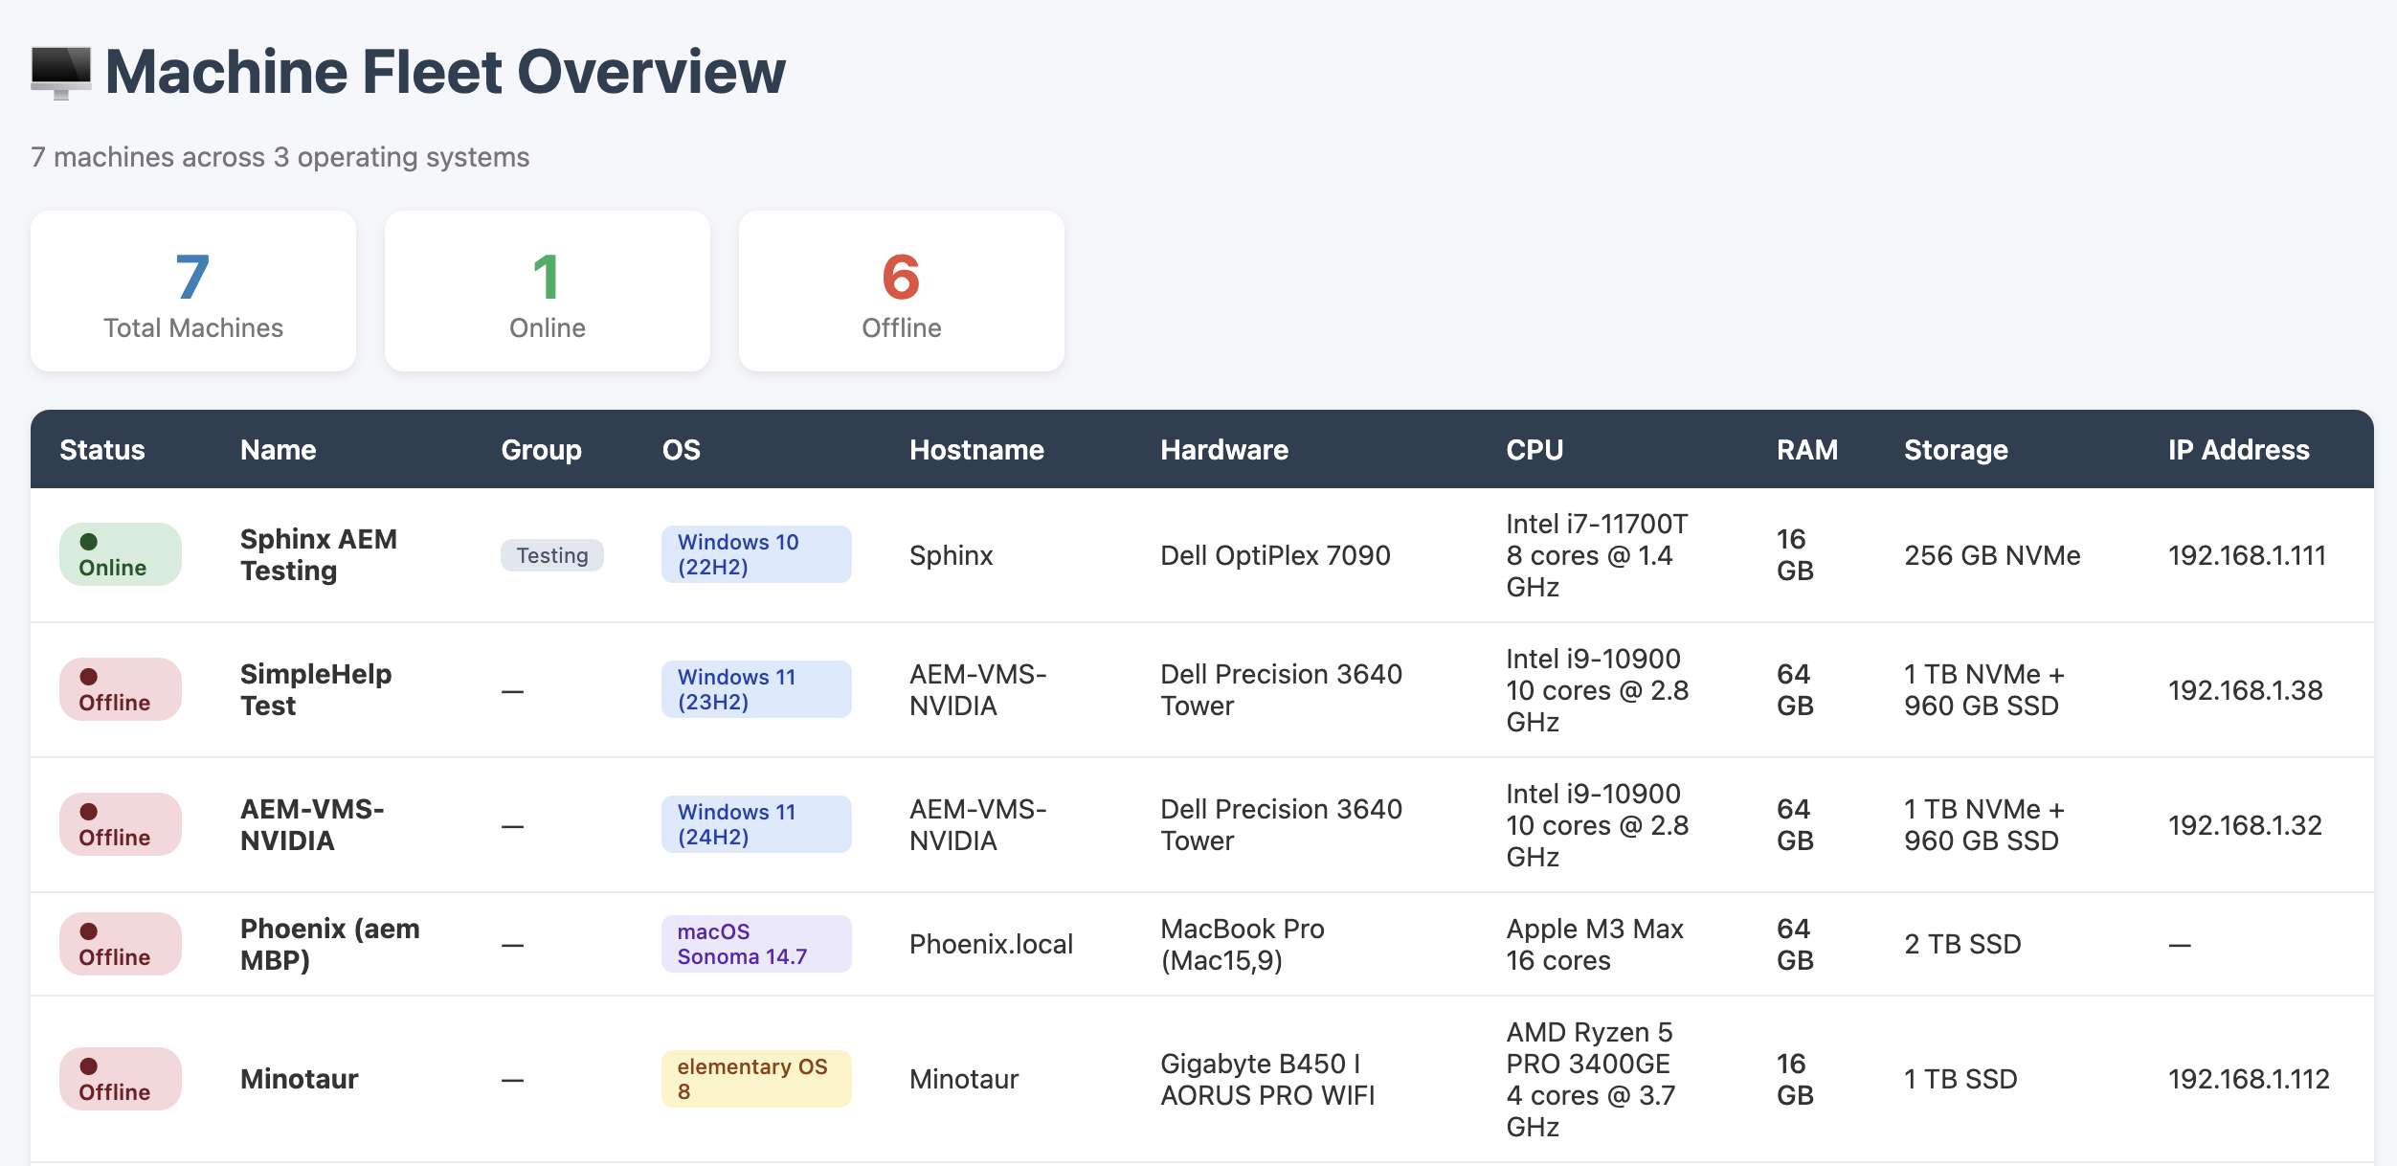Click the elementary OS 8 tag
The image size is (2397, 1166).
tap(755, 1079)
